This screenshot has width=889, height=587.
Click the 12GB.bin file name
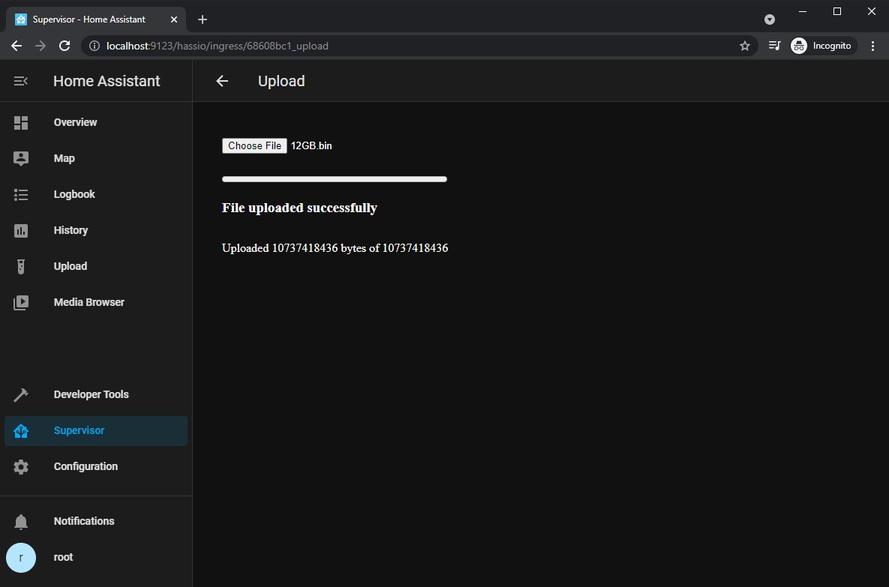[x=311, y=145]
